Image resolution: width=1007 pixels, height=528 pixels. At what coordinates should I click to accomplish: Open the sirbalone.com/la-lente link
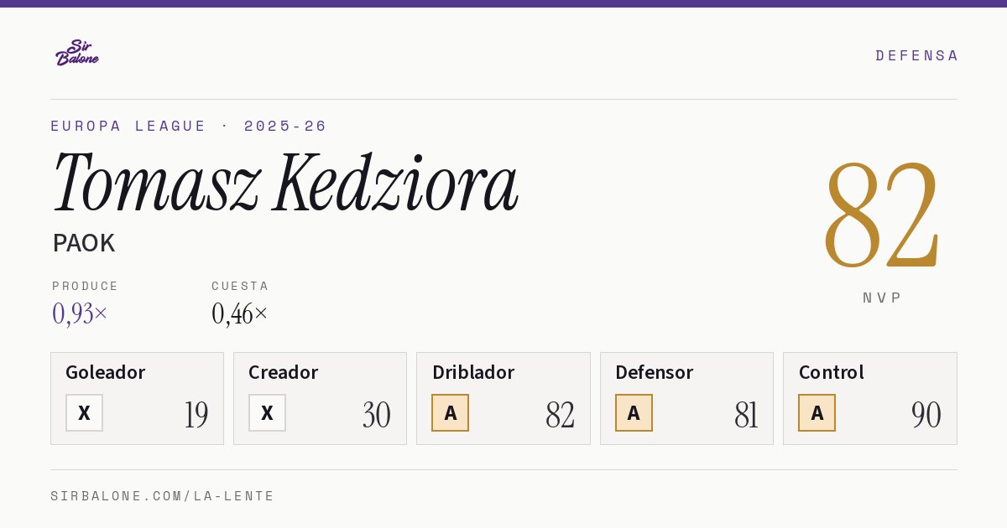click(x=163, y=496)
